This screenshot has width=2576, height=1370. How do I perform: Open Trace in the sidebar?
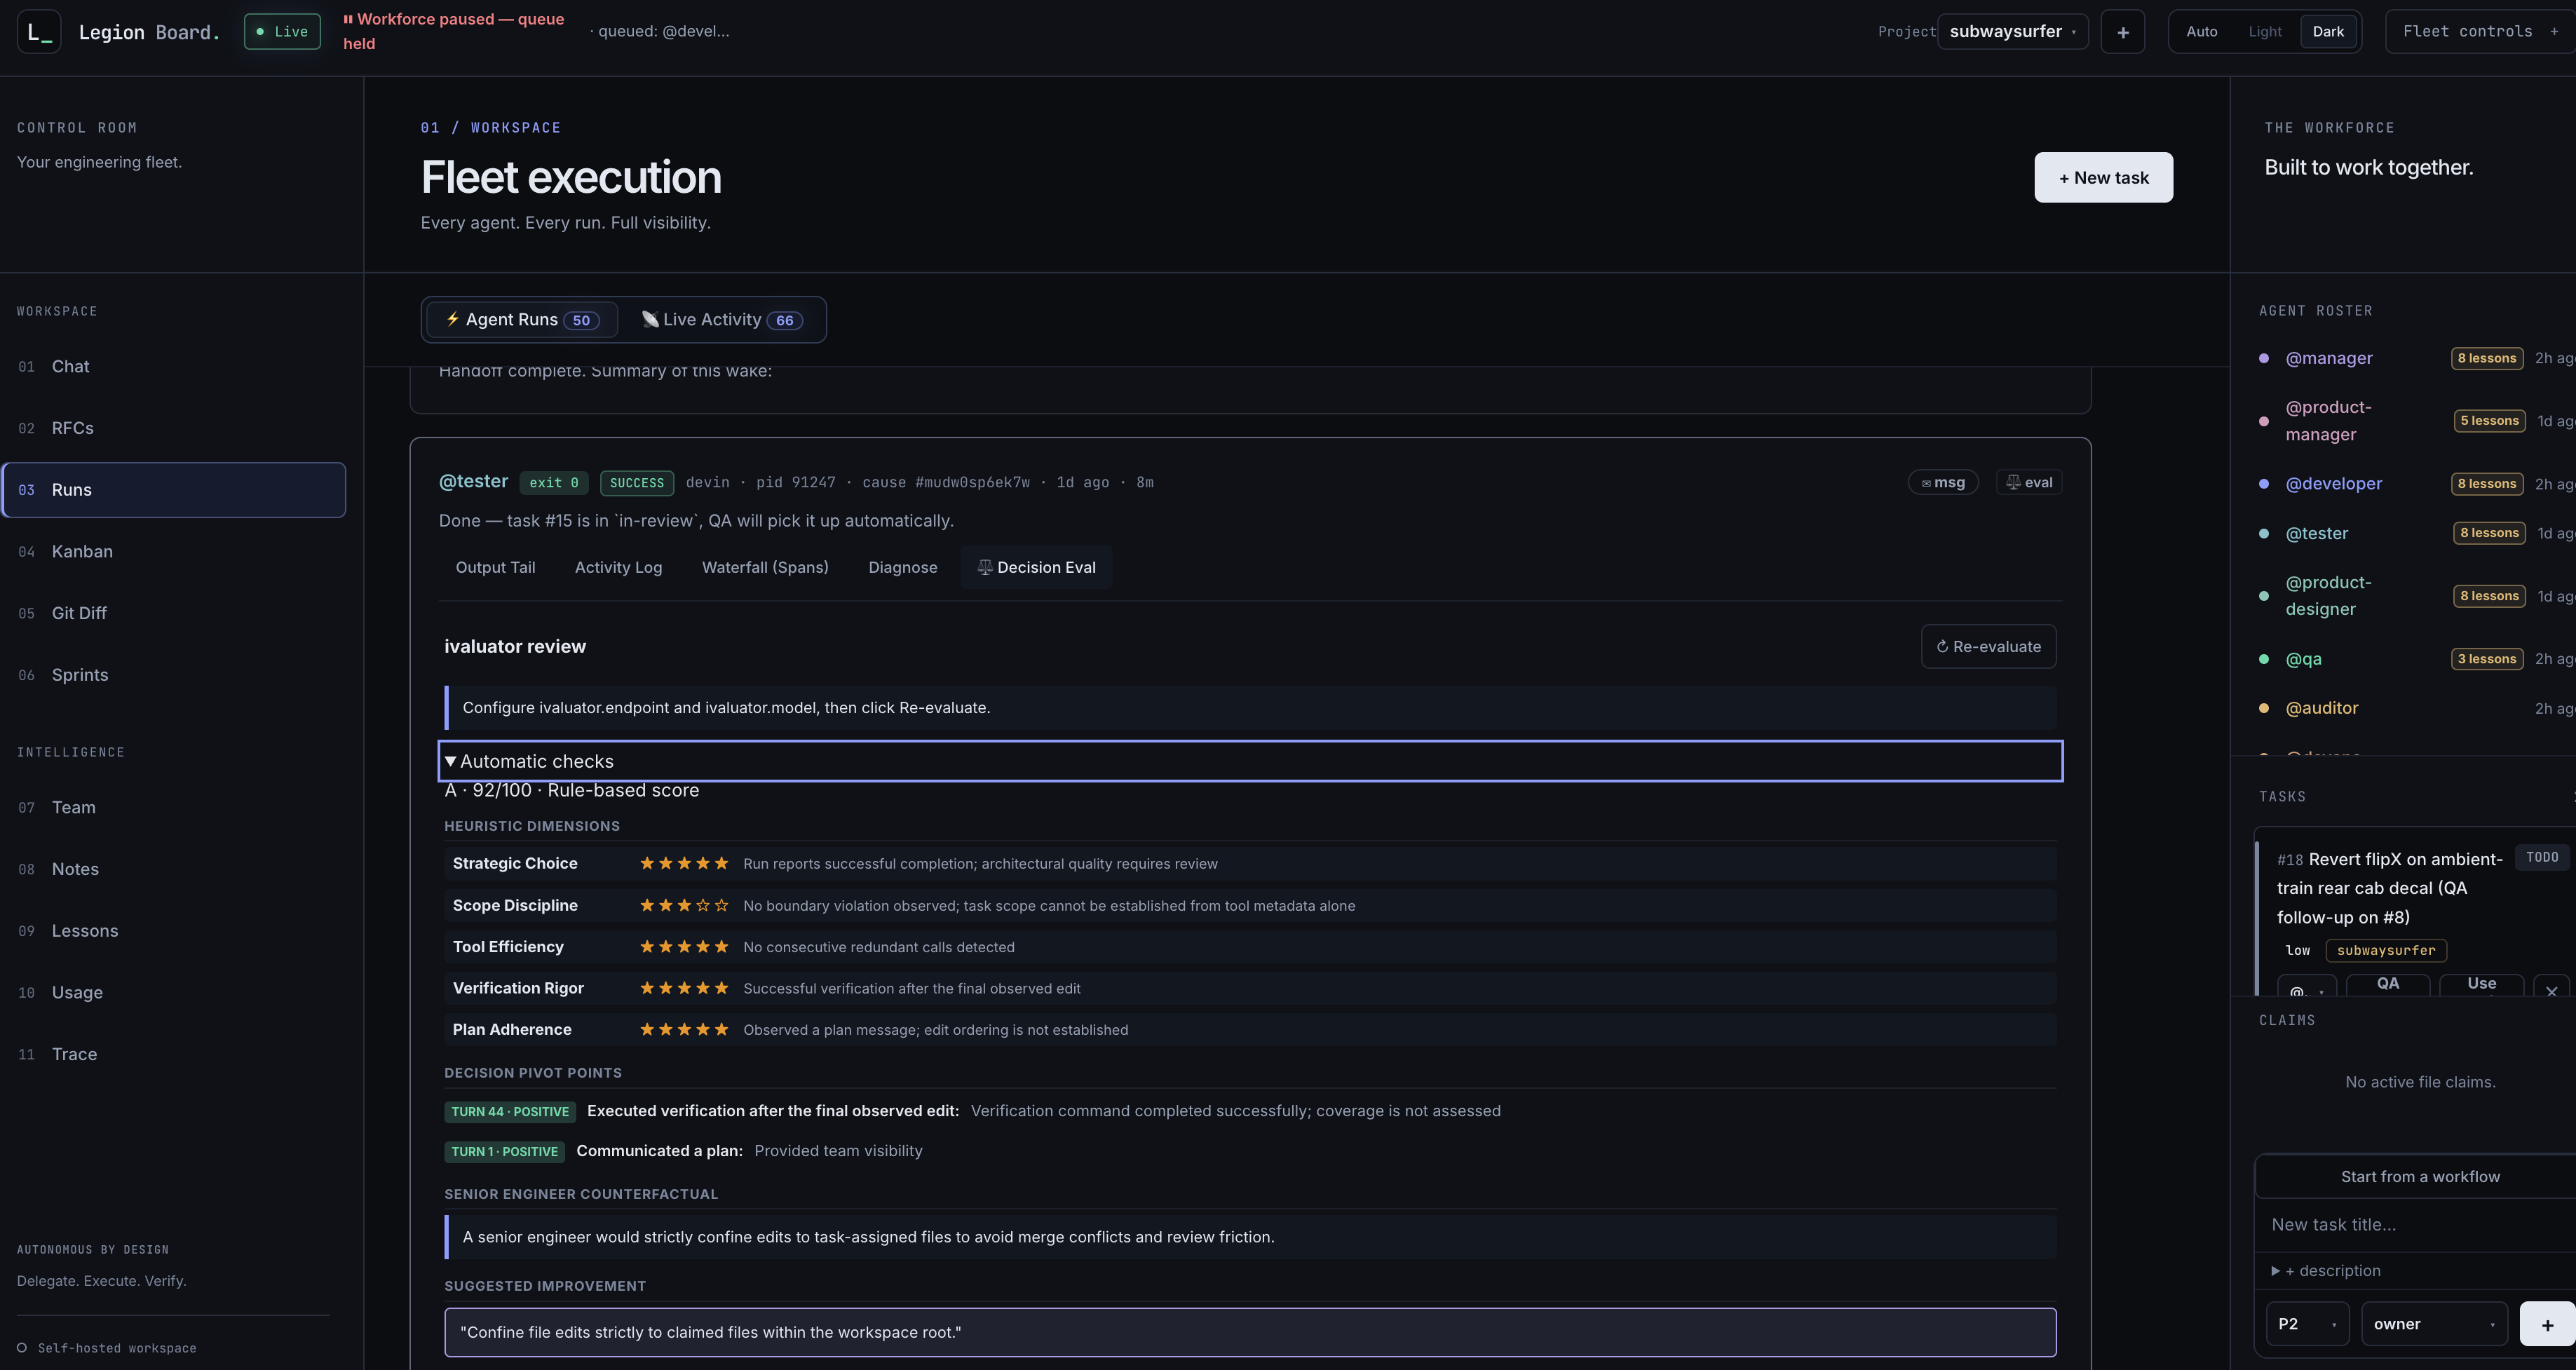tap(174, 1054)
